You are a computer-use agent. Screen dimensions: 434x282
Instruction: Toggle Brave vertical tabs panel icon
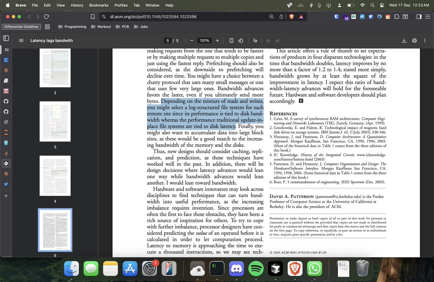point(6,38)
